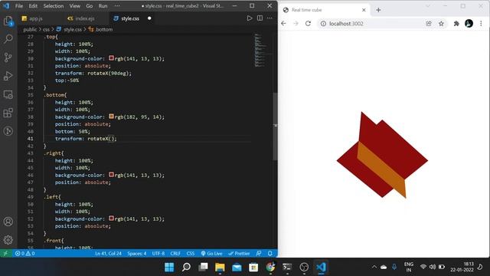Open the Selection menu
The image size is (490, 276).
[x=54, y=6]
